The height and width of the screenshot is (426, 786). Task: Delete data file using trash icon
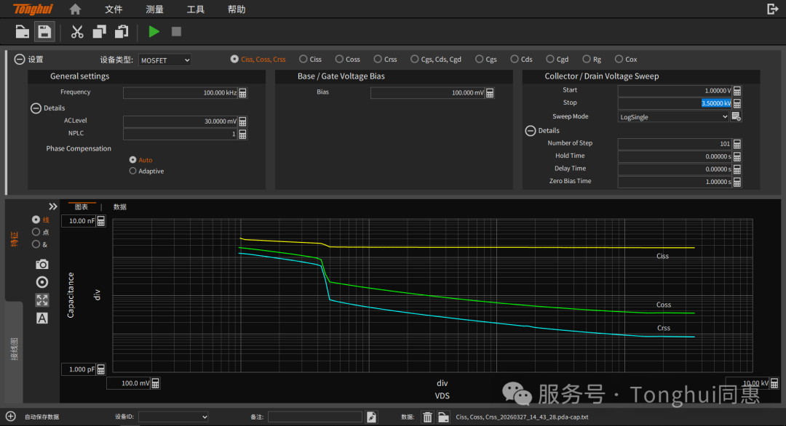coord(428,417)
